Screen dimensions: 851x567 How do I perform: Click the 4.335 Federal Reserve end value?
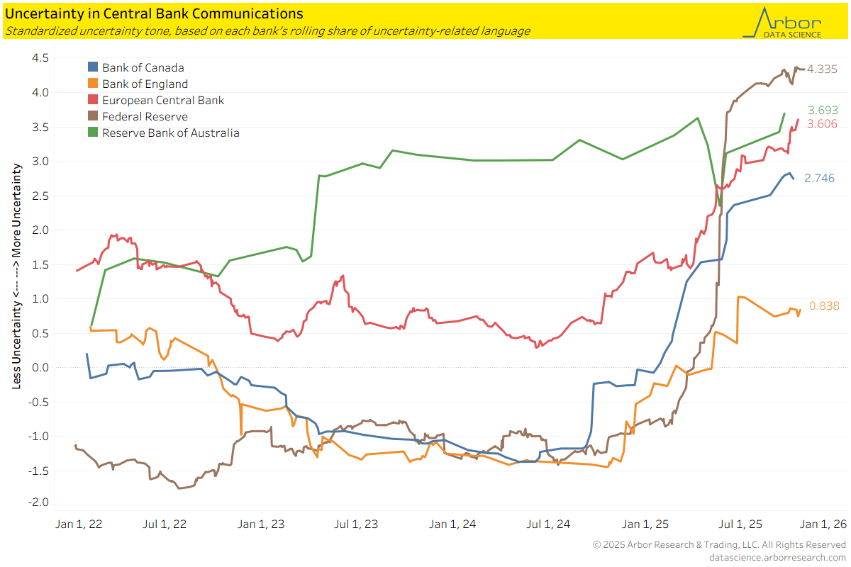[x=823, y=69]
